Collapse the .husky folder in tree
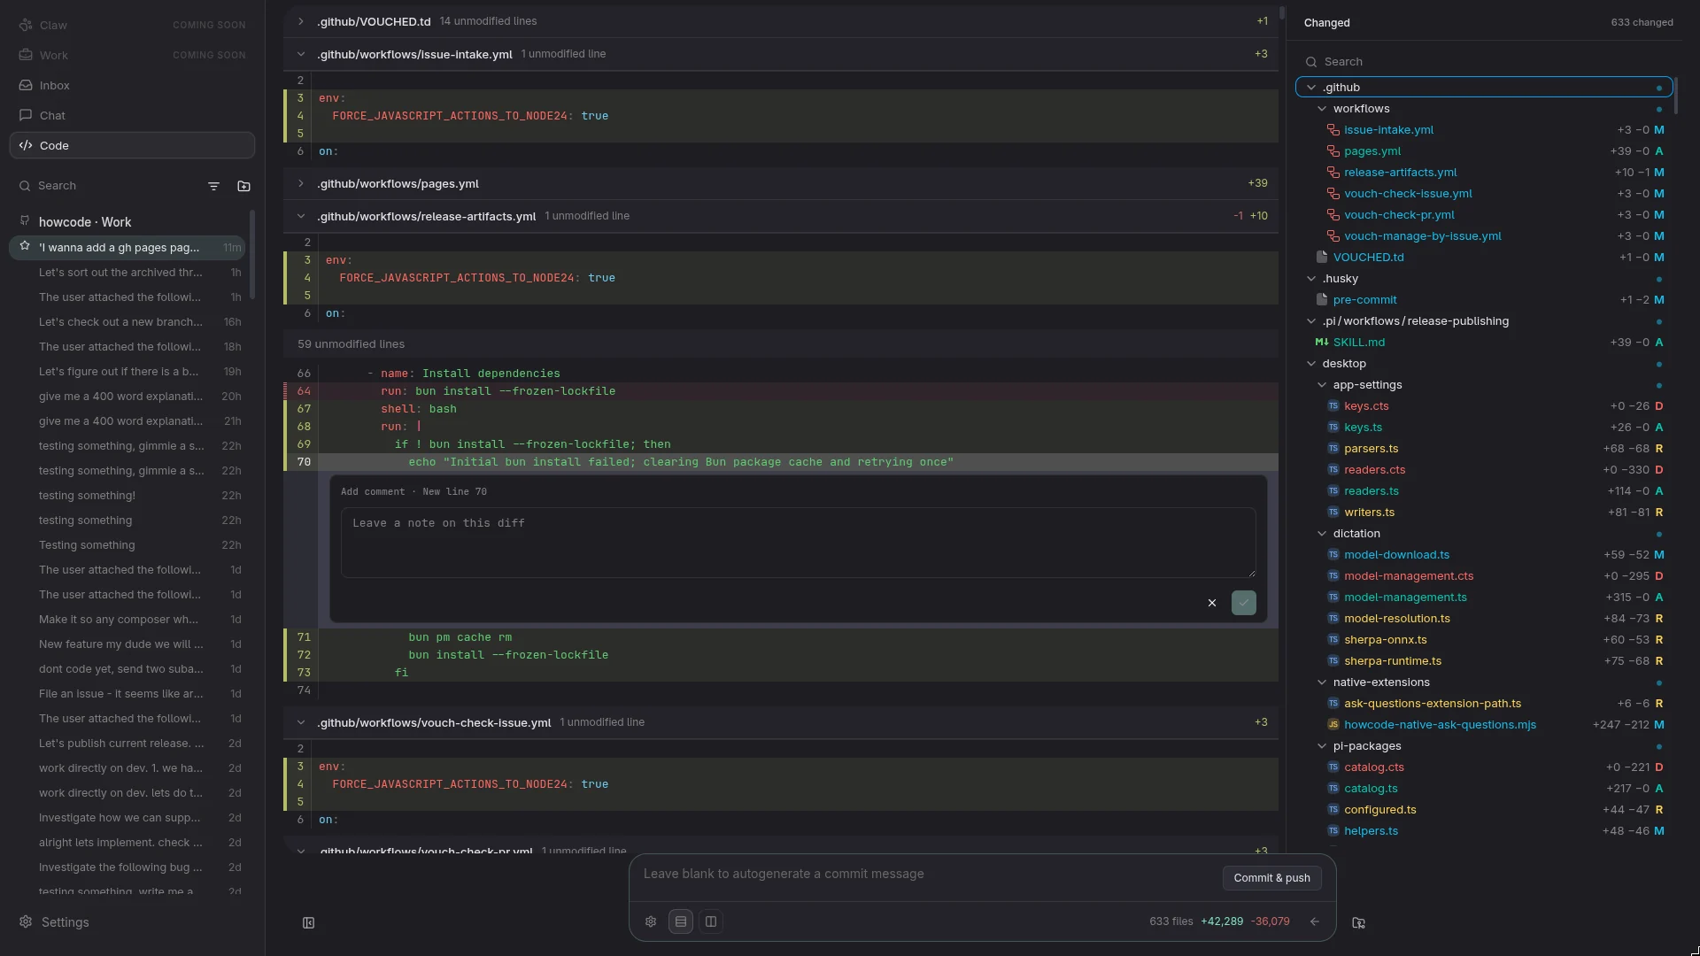Image resolution: width=1700 pixels, height=956 pixels. click(1311, 279)
